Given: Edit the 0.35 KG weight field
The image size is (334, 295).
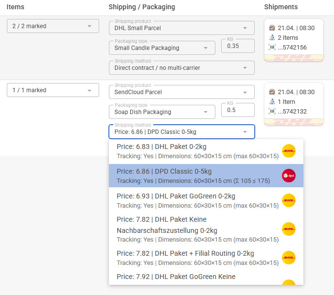Looking at the screenshot, I should click(238, 46).
